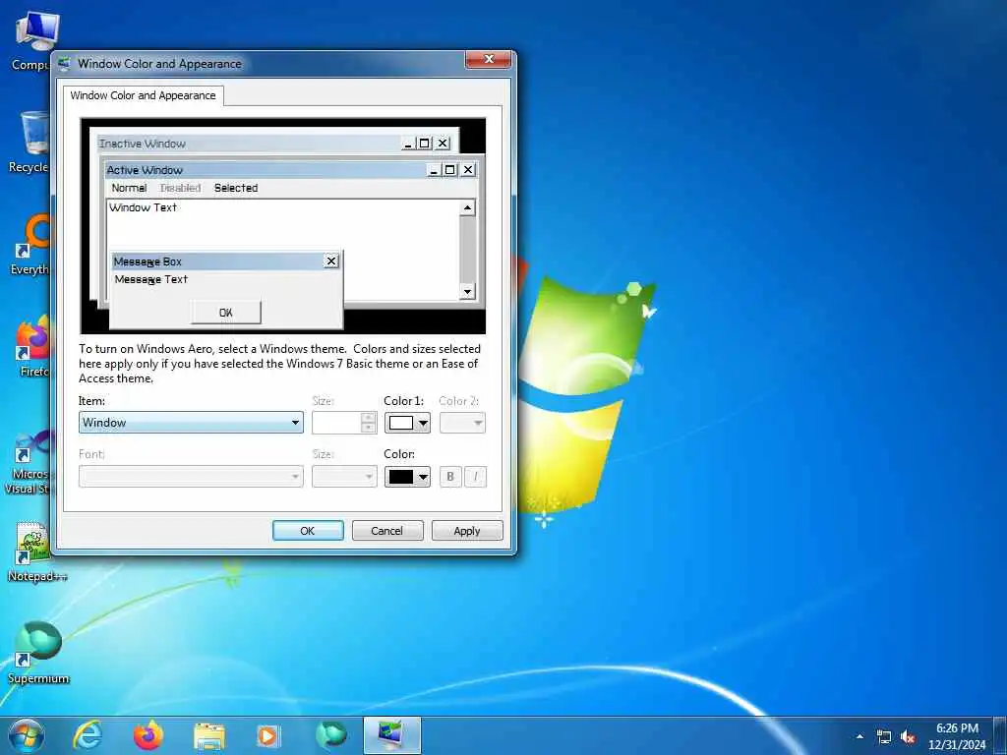This screenshot has width=1007, height=755.
Task: Open the Windows Start menu orb
Action: pyautogui.click(x=27, y=735)
